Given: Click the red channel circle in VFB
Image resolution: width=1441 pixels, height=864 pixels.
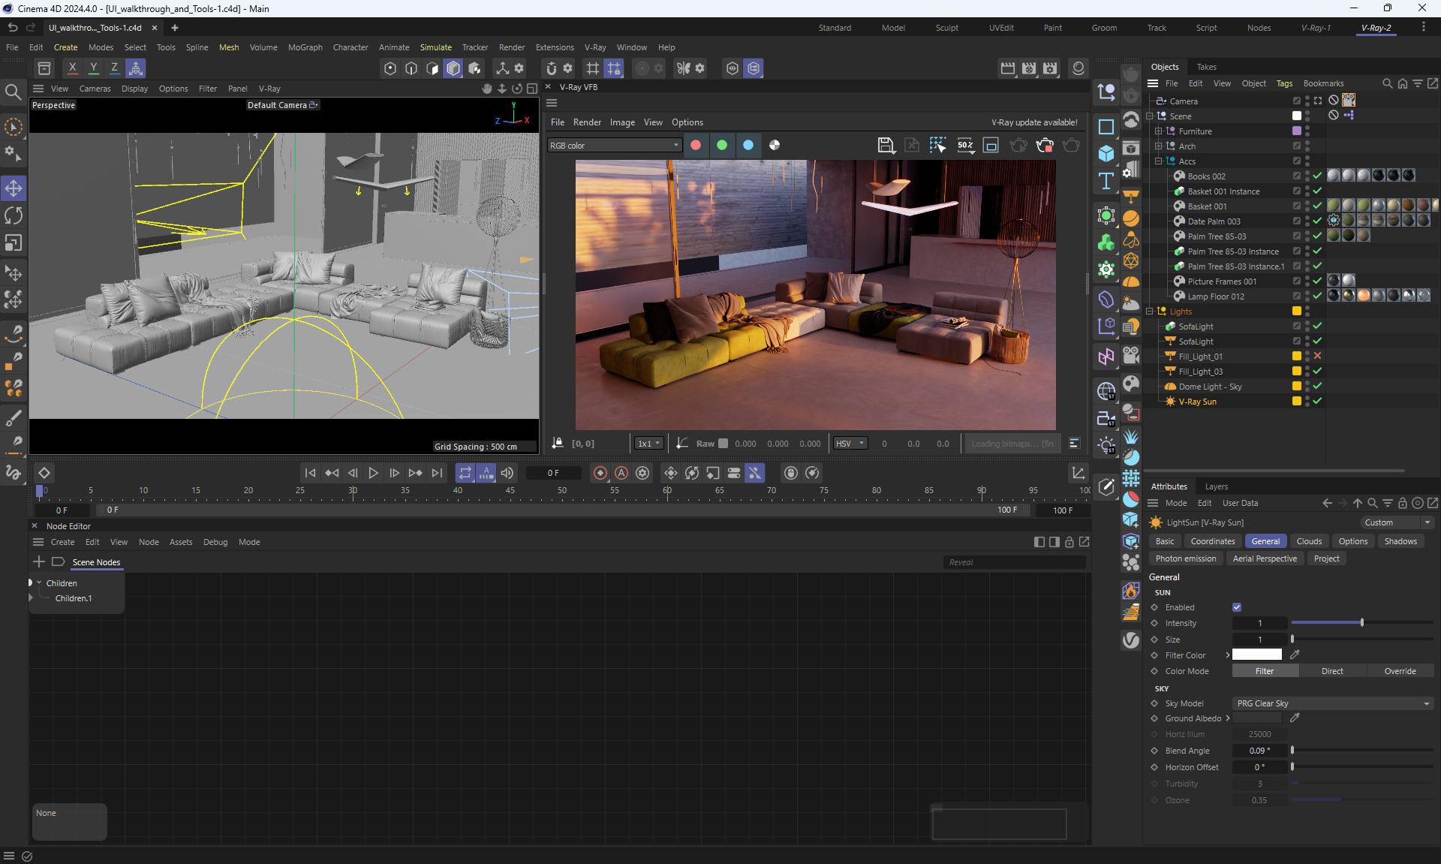Looking at the screenshot, I should click(x=696, y=146).
